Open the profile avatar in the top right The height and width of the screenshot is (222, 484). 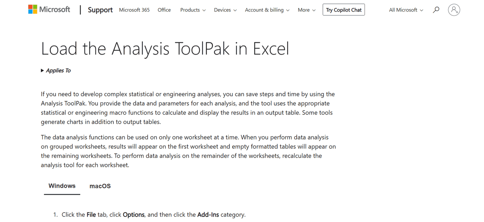tap(454, 10)
